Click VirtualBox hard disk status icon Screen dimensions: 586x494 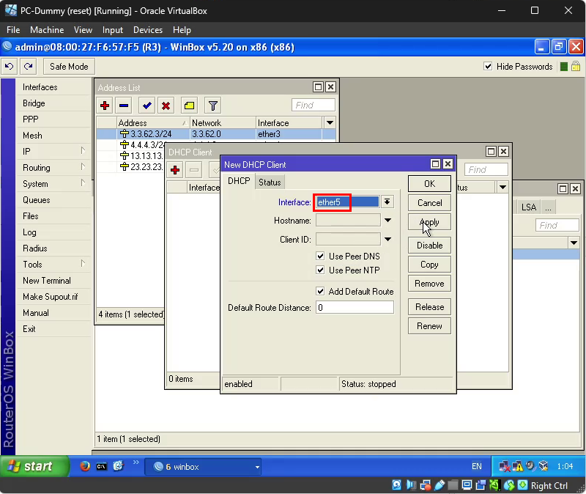point(397,485)
